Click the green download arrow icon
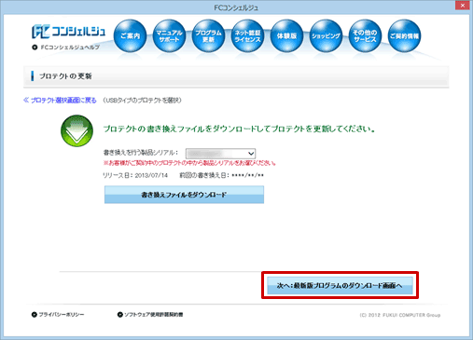 coord(77,130)
